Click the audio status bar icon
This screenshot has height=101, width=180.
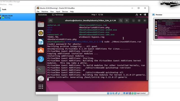[114, 93]
